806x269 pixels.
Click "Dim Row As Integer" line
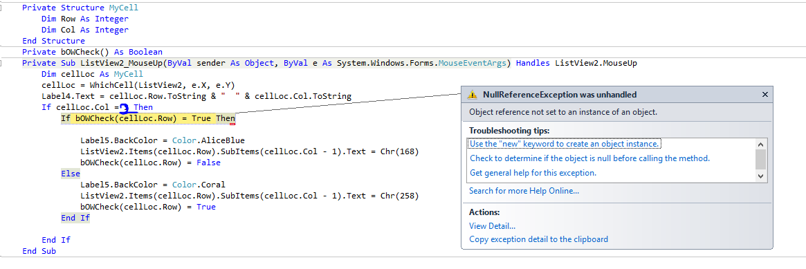tap(85, 19)
